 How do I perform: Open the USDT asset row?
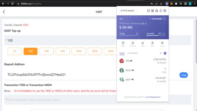tap(143, 80)
